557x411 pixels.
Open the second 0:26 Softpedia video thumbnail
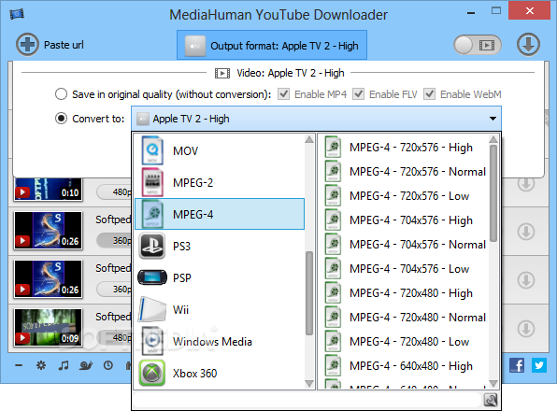pos(49,279)
